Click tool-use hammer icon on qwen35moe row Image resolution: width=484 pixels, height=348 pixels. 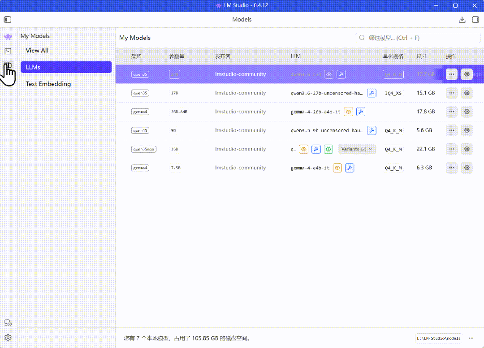pos(316,149)
